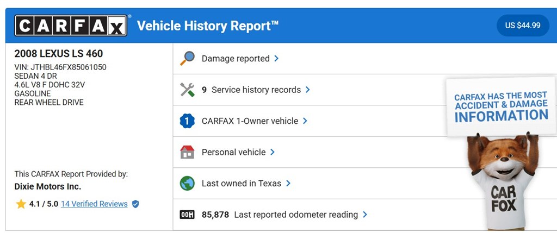Screen dimensions: 557x233
Task: Click the GASOLINE text
Action: (32, 93)
